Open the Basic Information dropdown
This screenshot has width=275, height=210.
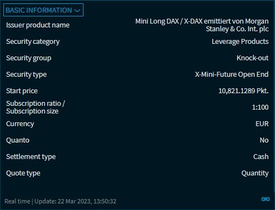tap(43, 10)
